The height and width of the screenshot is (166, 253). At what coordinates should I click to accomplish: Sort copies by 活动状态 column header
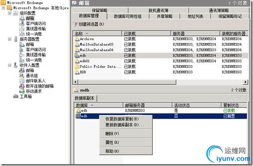click(x=196, y=105)
